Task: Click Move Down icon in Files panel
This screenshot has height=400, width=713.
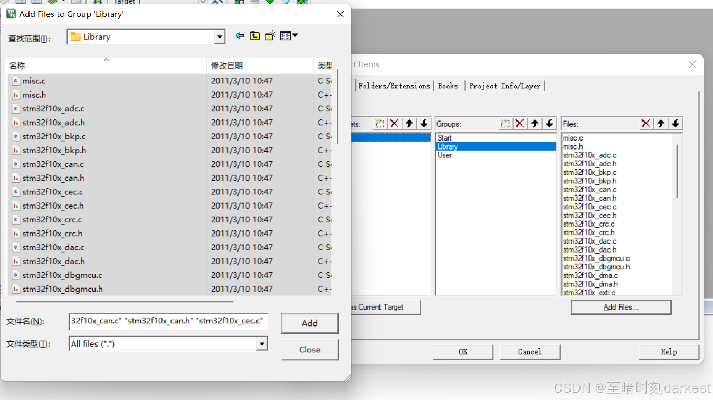Action: coord(676,124)
